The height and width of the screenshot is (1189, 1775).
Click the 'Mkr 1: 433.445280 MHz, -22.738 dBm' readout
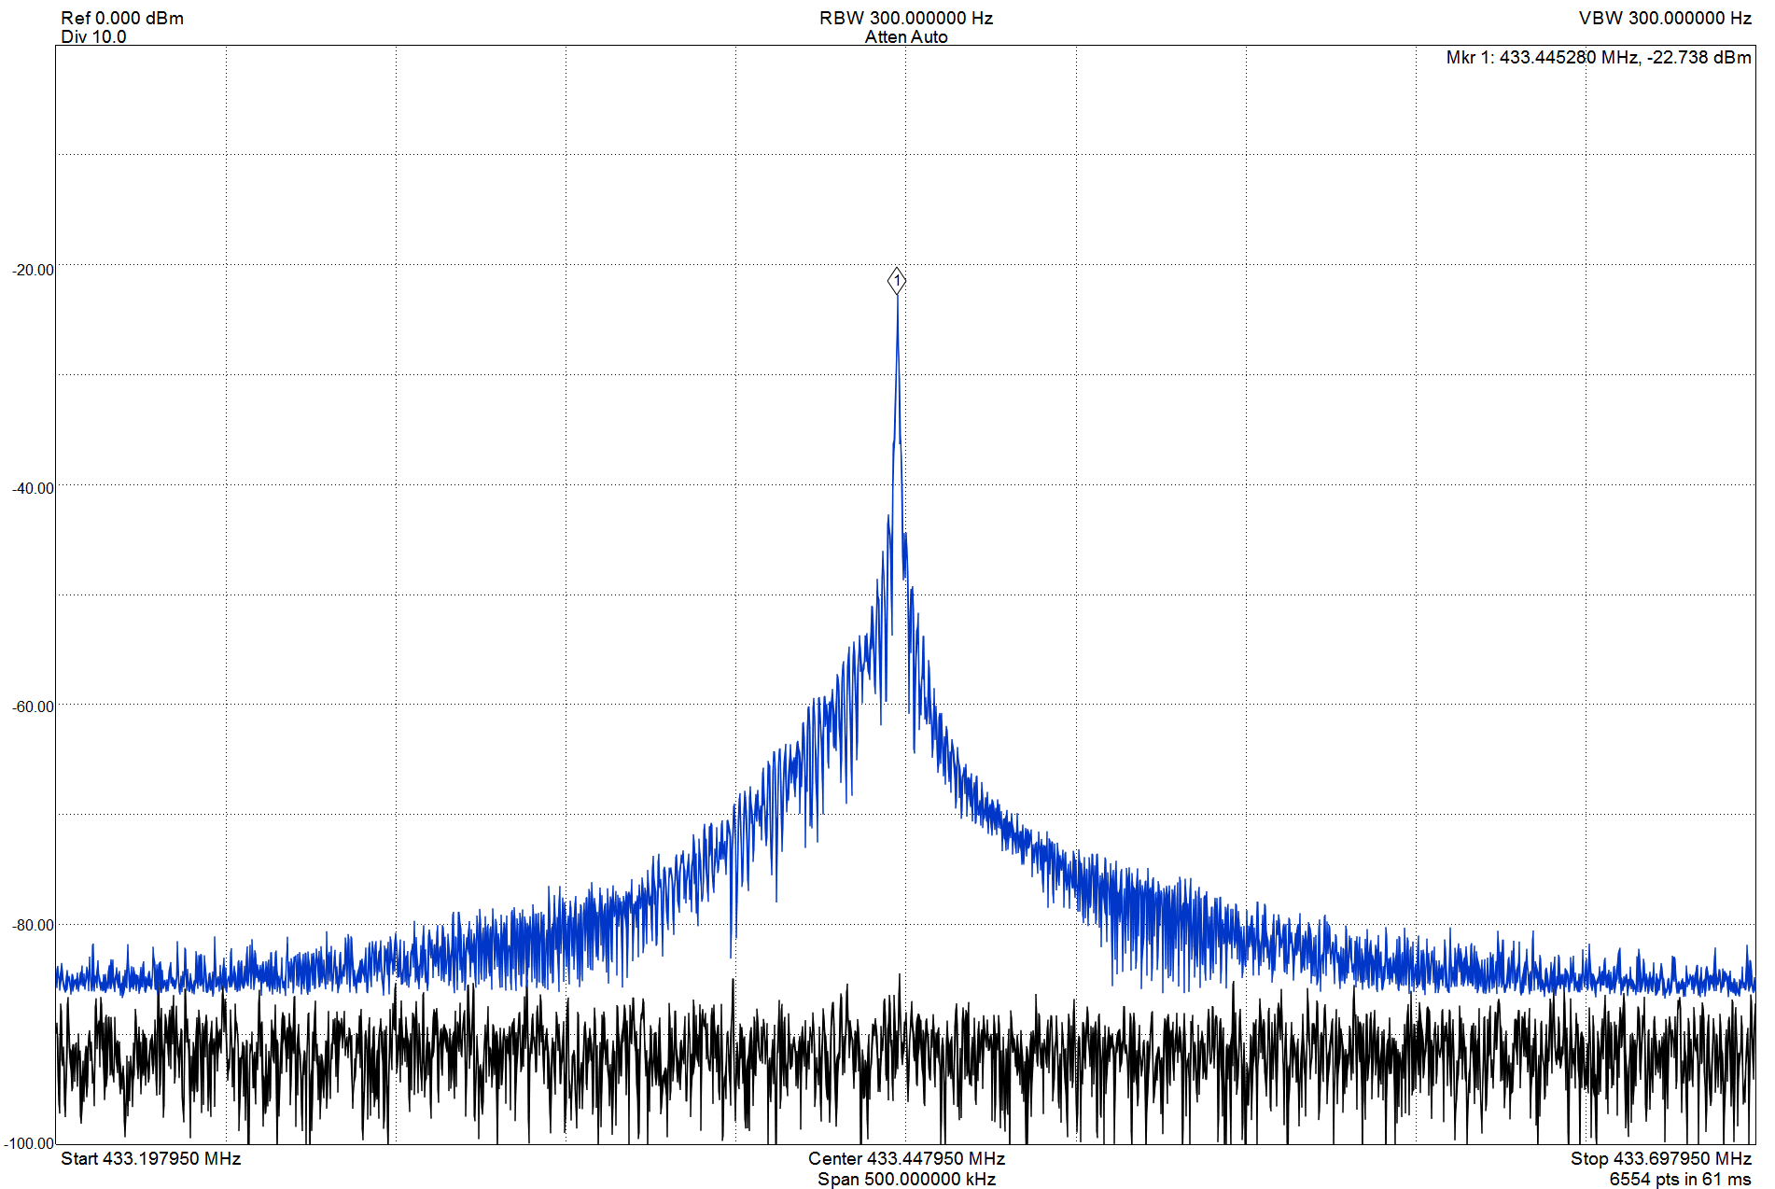tap(1599, 57)
